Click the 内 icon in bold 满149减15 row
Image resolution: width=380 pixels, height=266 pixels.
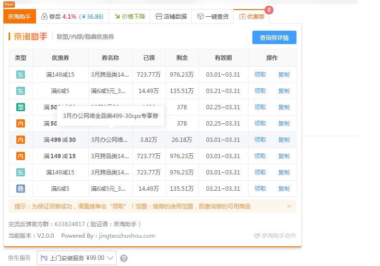pos(21,156)
